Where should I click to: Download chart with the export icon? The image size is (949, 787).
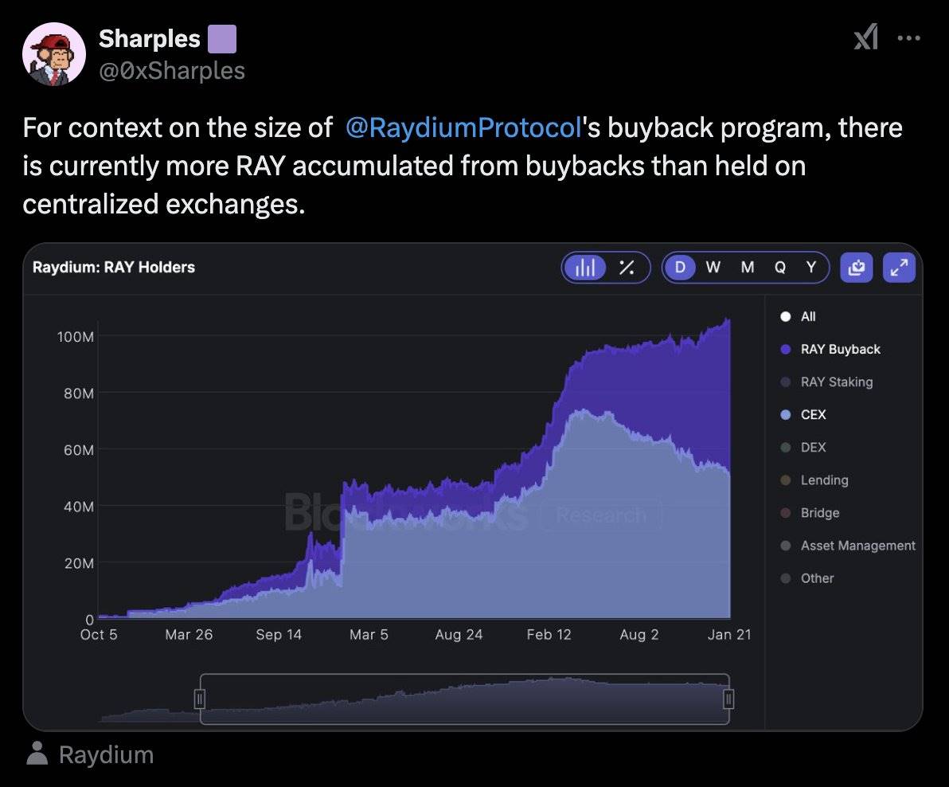[857, 268]
